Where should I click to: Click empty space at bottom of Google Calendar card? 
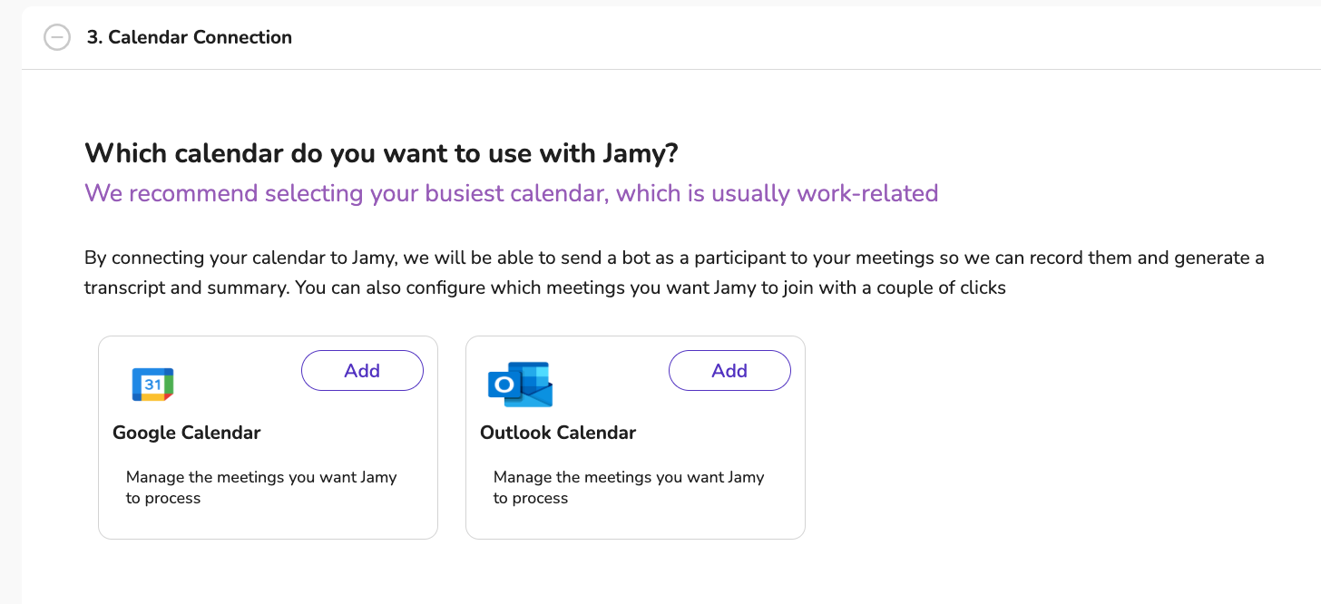(x=268, y=524)
